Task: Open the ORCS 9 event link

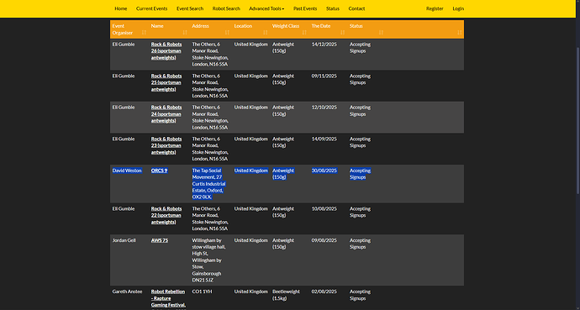Action: (159, 171)
